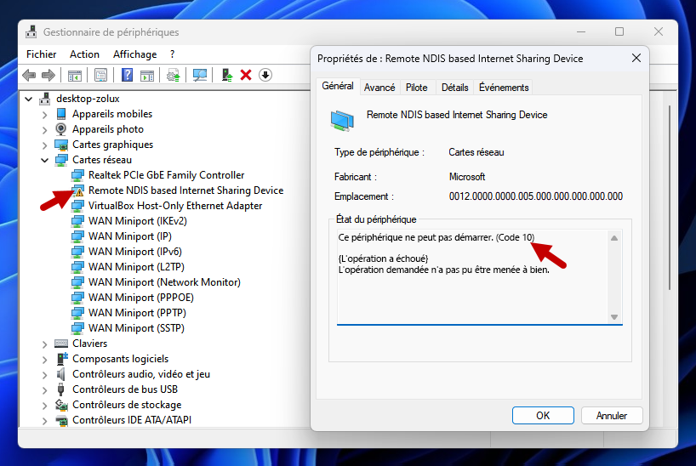This screenshot has height=466, width=696.
Task: Select WAN Miniport (PPPOE)
Action: tap(141, 298)
